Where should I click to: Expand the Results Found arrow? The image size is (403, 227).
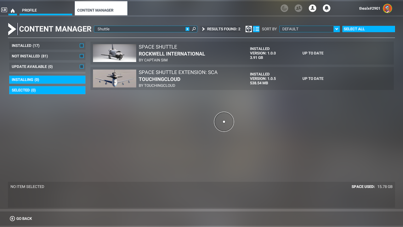pyautogui.click(x=203, y=29)
